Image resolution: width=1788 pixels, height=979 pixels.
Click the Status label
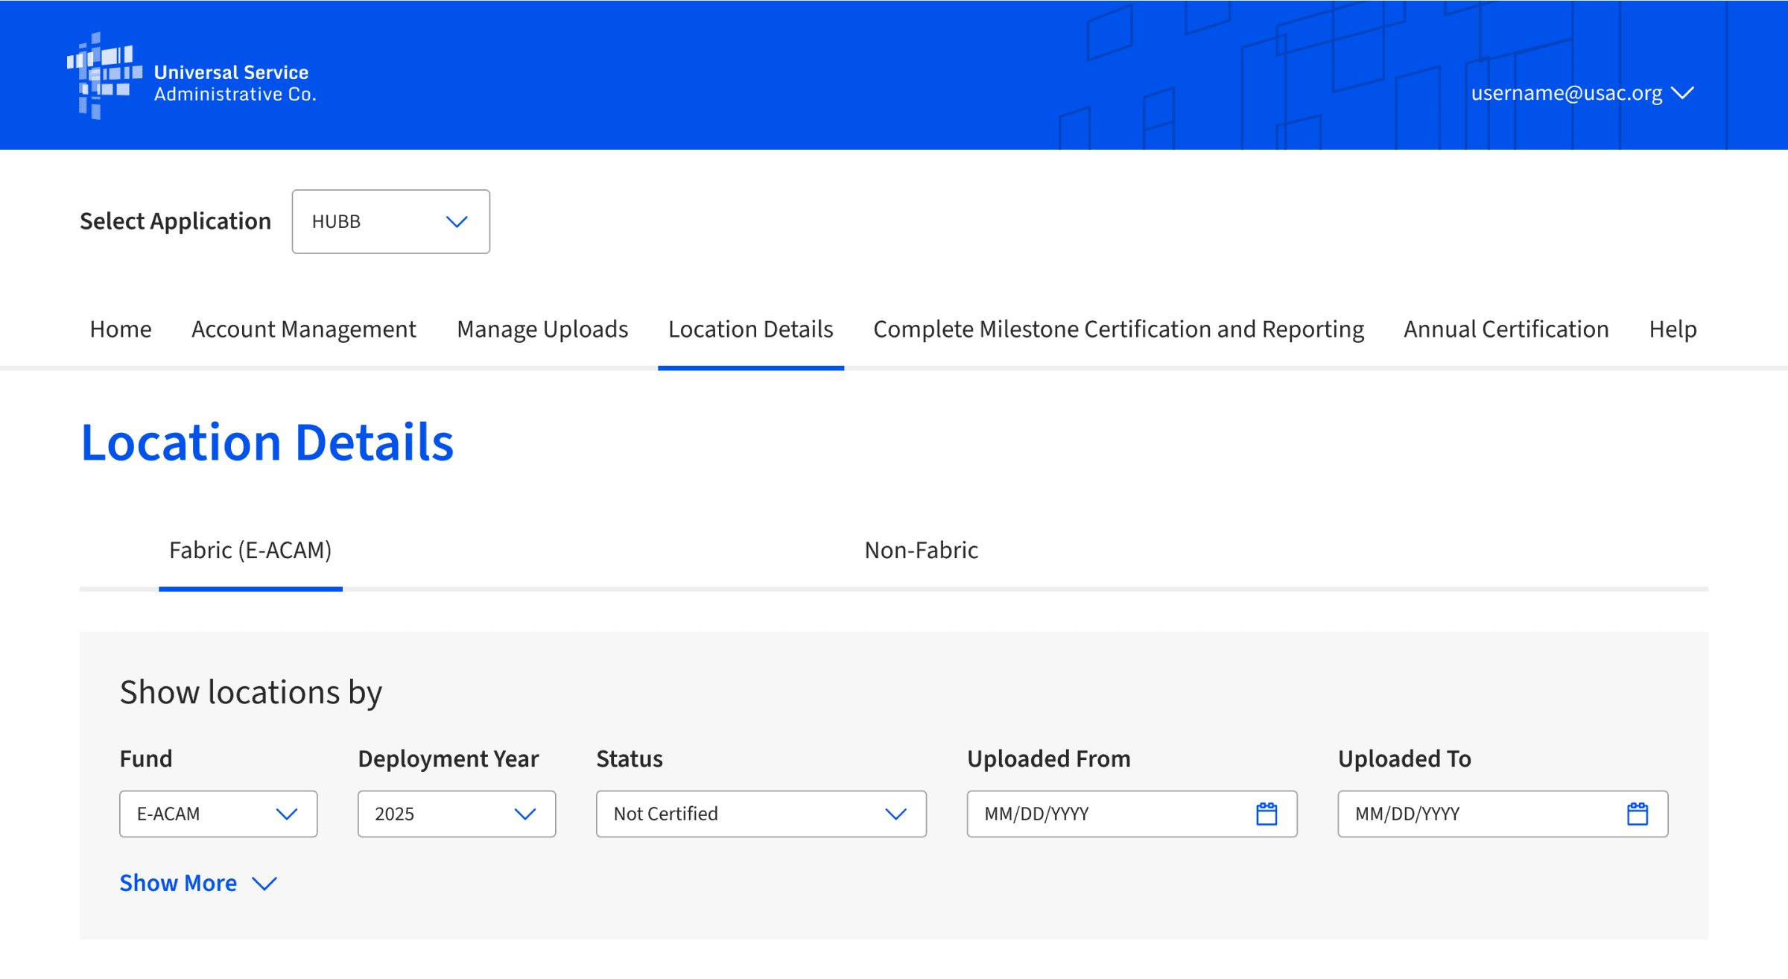click(630, 758)
